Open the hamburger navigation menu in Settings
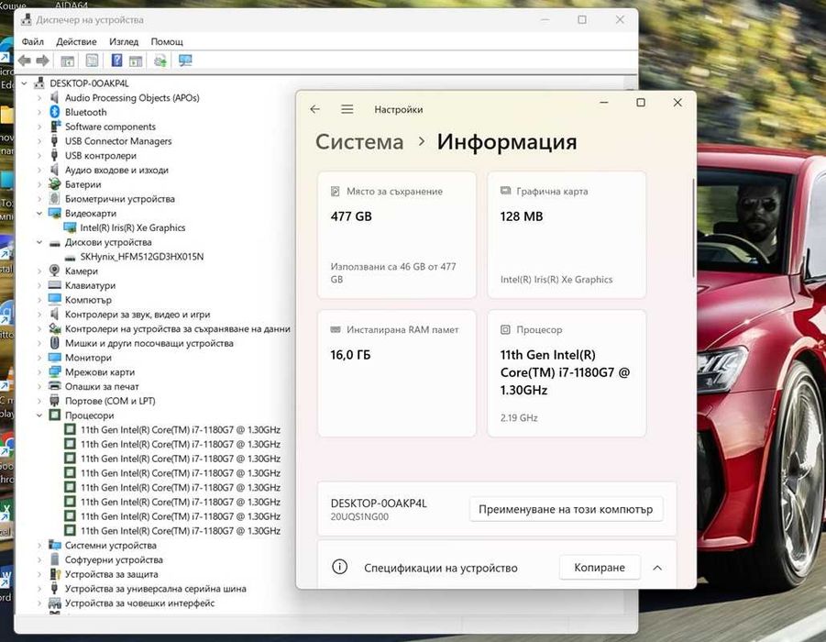 (x=347, y=109)
